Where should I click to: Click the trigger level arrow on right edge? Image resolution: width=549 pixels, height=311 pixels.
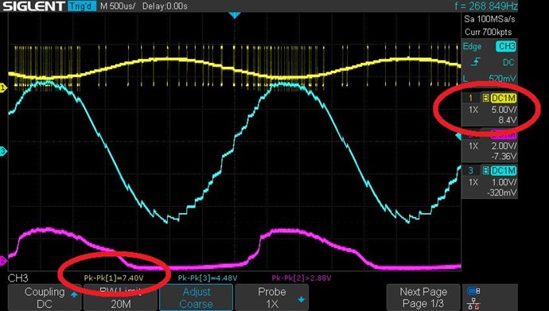click(x=458, y=137)
